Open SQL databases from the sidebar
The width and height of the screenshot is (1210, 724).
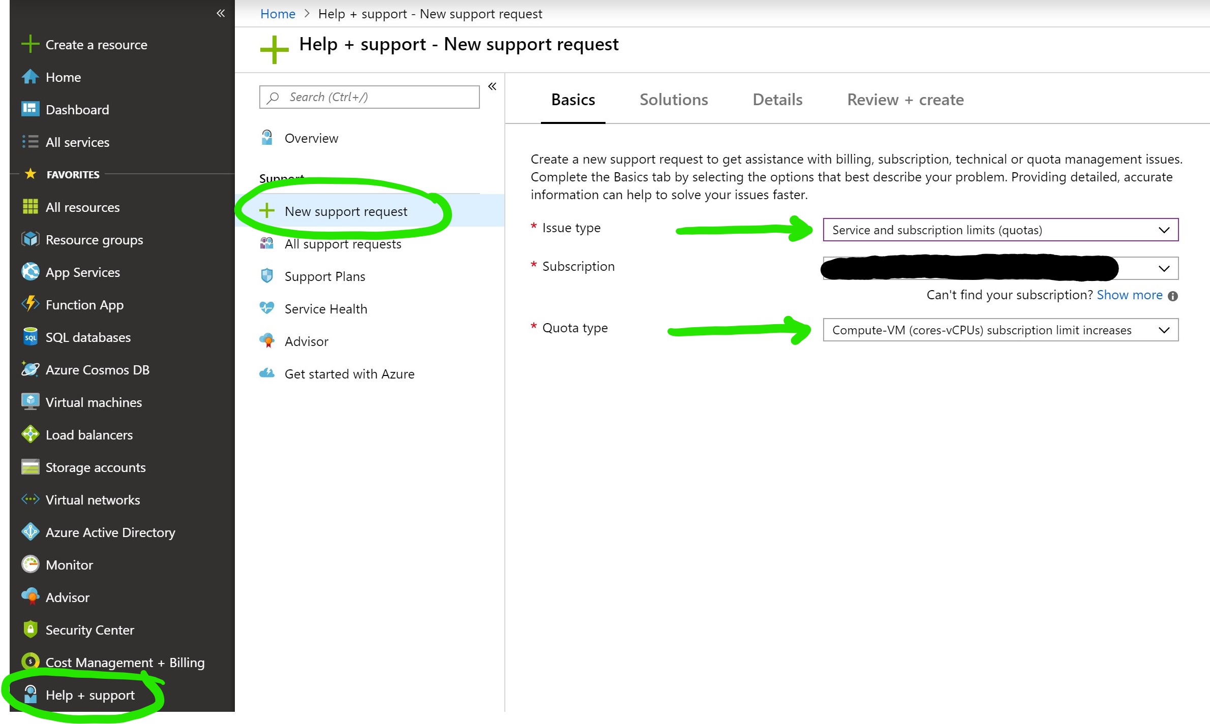pos(87,337)
